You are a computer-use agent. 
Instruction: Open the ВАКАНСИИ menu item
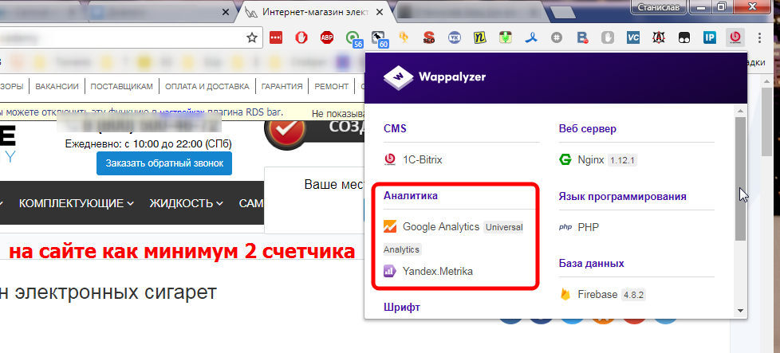click(x=57, y=86)
